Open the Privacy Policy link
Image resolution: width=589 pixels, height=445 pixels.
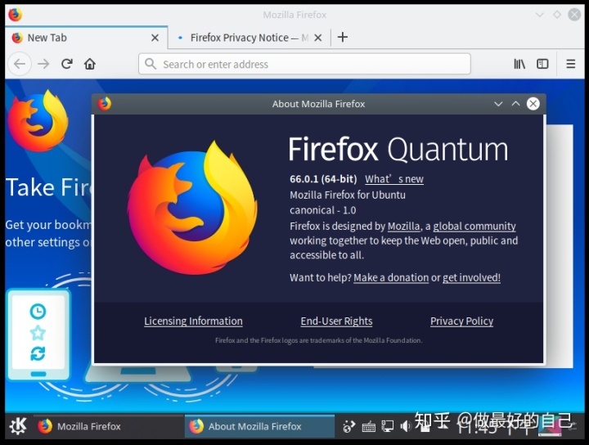pos(461,321)
